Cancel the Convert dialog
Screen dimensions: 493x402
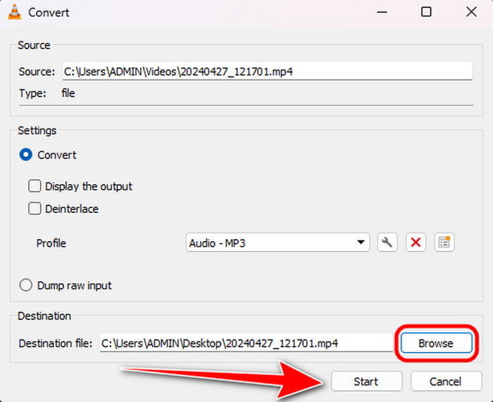click(446, 382)
